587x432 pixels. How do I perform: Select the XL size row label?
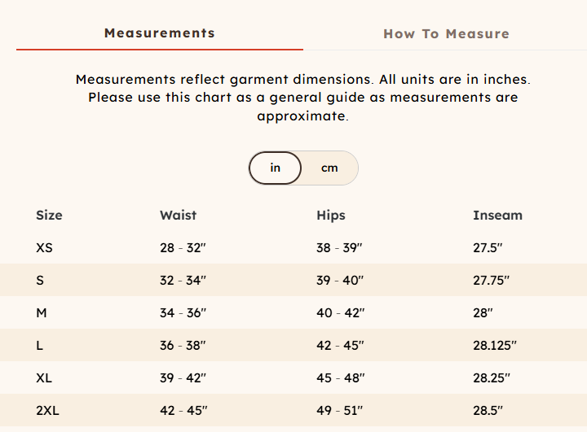click(44, 378)
